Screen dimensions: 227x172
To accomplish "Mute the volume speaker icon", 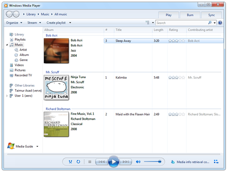I will click(x=138, y=162).
